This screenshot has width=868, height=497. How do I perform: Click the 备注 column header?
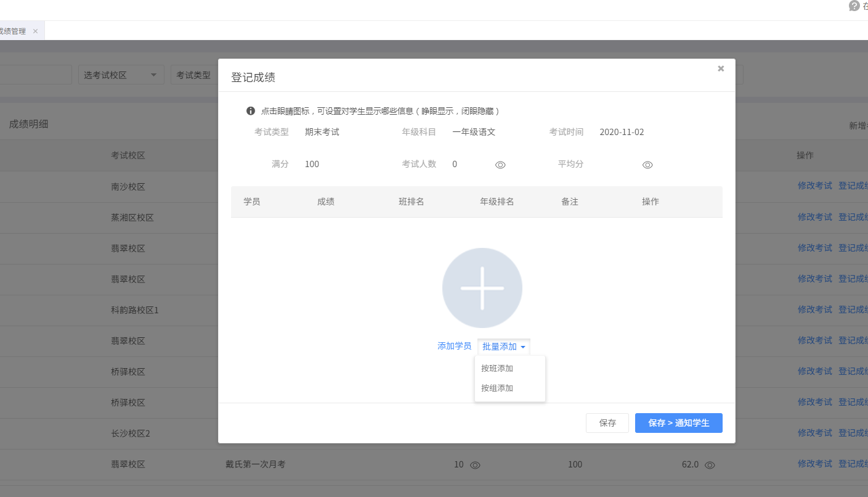[570, 202]
